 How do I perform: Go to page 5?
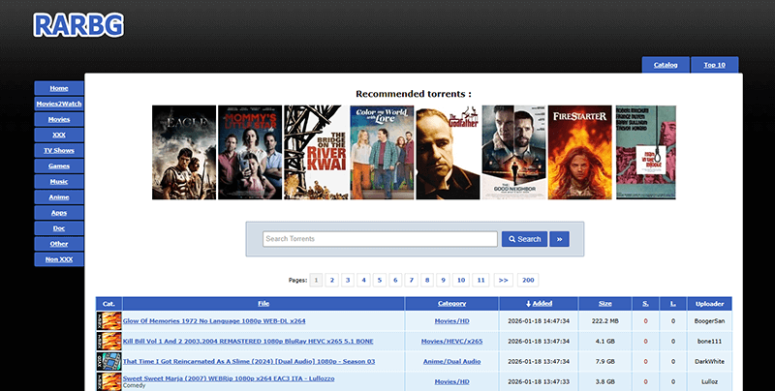tap(380, 280)
